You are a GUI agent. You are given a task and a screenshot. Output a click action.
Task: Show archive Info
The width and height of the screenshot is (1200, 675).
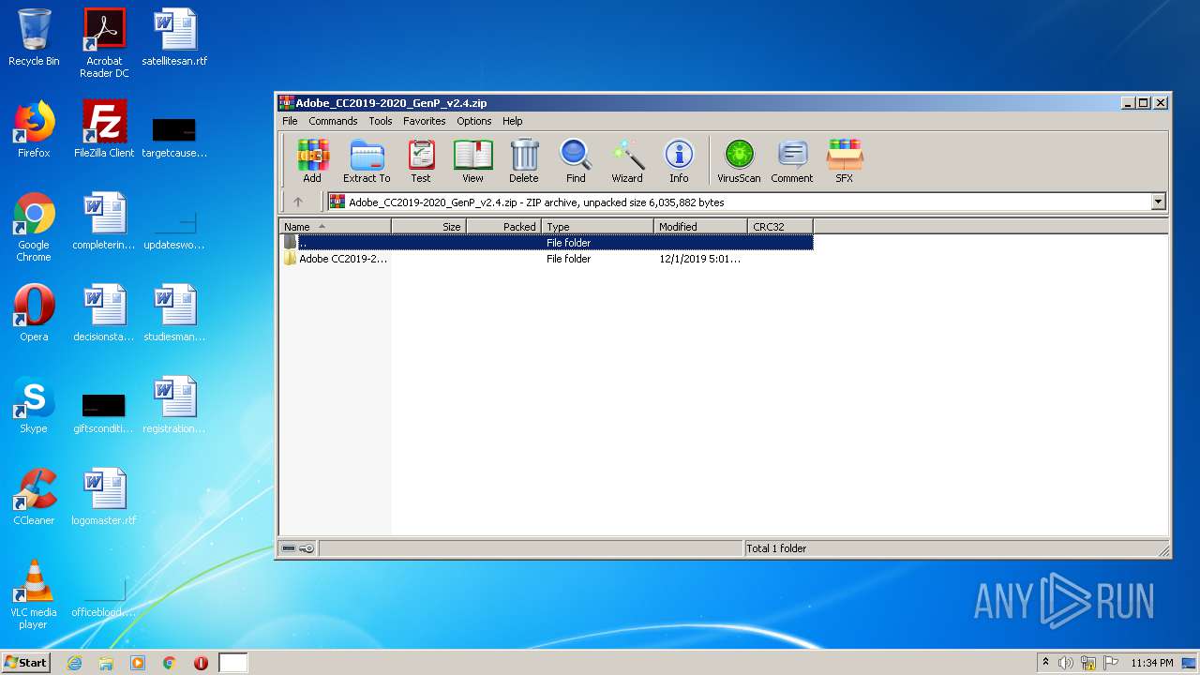(x=679, y=161)
